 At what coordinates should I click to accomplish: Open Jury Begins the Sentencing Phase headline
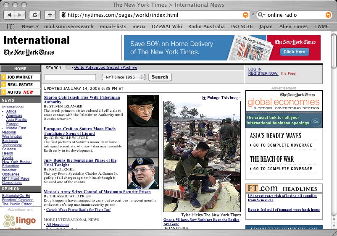tap(80, 163)
